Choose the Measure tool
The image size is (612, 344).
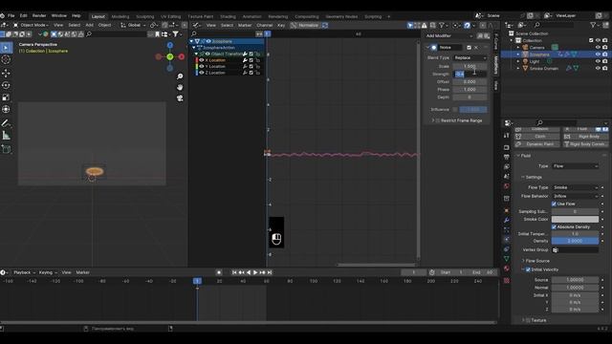6,136
